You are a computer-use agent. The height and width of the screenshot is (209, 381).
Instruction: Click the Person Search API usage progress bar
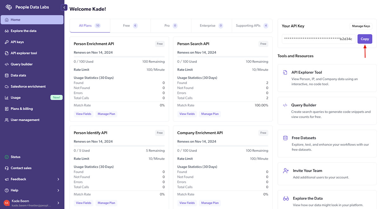pos(222,57)
